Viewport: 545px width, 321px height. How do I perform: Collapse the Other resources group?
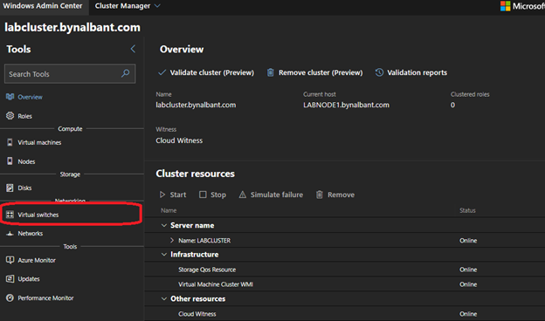pyautogui.click(x=164, y=299)
